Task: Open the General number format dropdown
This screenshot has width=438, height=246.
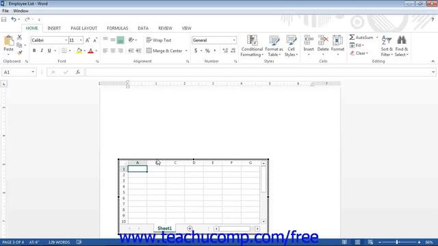Action: [x=234, y=40]
